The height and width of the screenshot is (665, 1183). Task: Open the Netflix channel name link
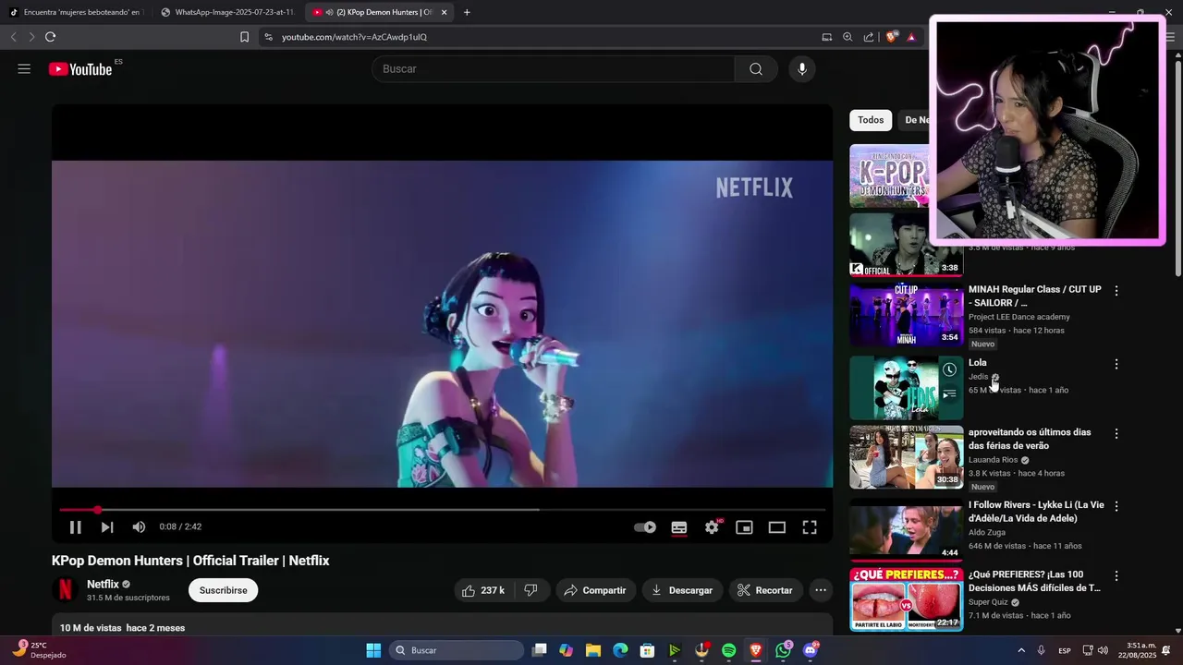(103, 584)
